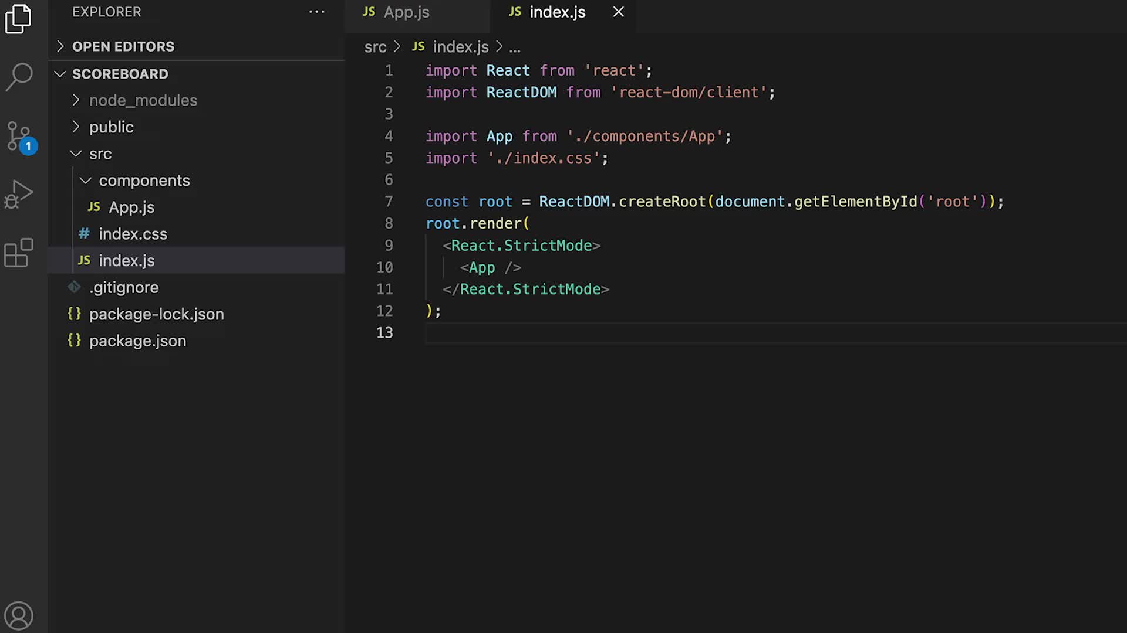
Task: Expand the public folder
Action: click(76, 127)
